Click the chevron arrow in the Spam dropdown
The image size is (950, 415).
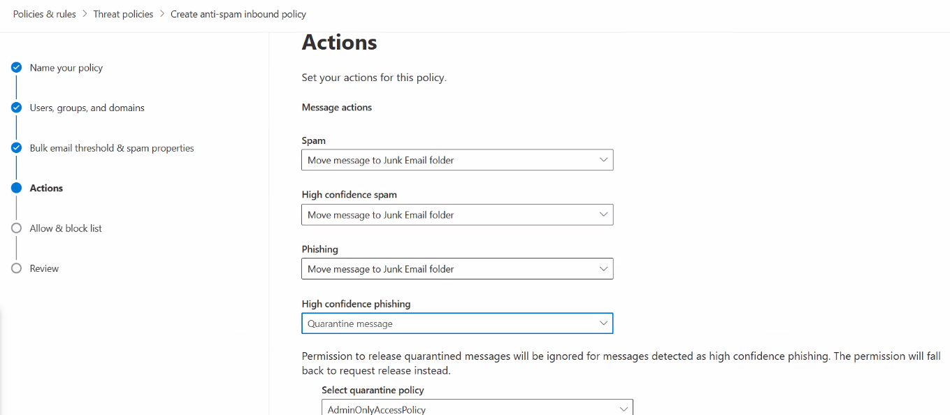[x=603, y=160]
